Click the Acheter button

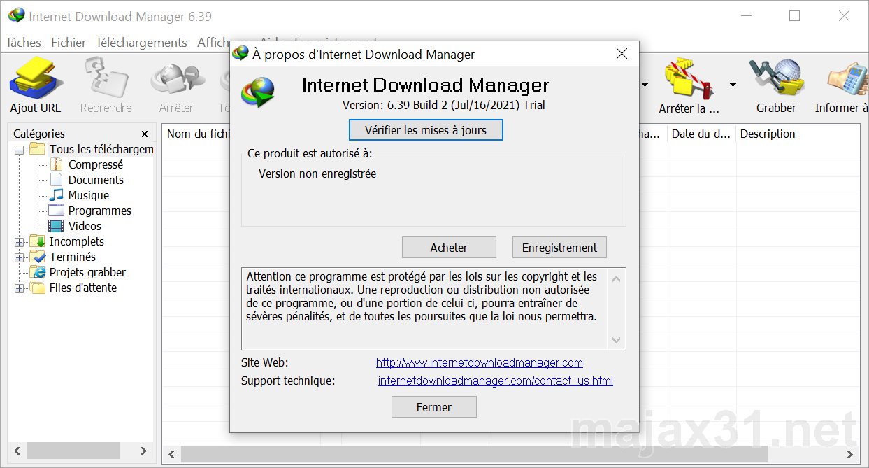click(449, 247)
